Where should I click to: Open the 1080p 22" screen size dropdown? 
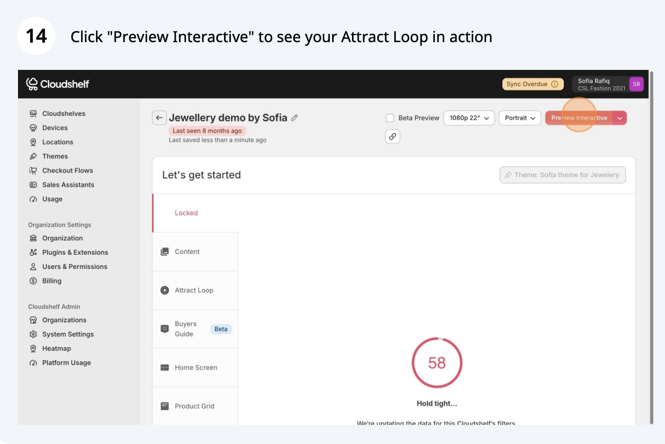click(x=469, y=118)
